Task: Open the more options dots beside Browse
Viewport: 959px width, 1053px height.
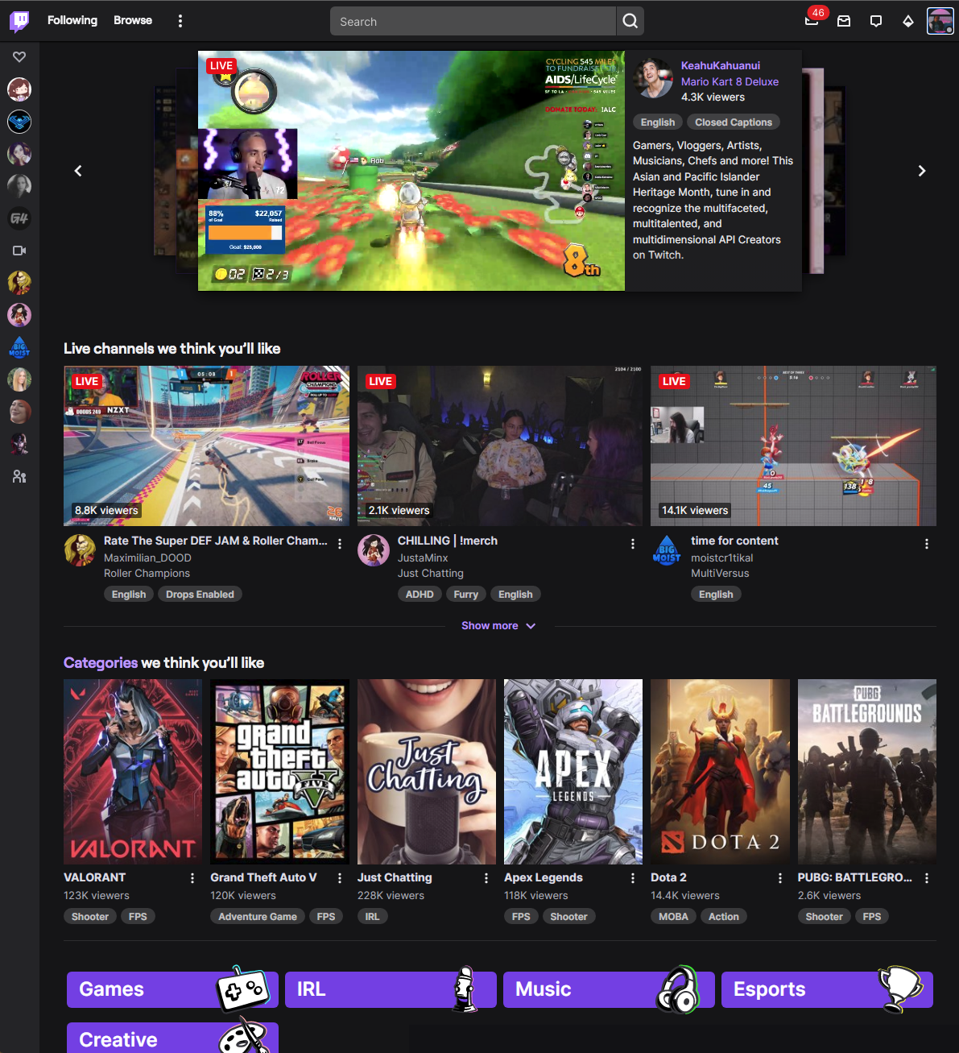Action: click(180, 21)
